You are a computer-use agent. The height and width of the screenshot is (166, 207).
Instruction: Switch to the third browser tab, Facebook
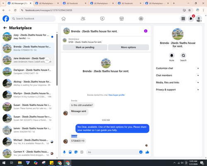pyautogui.click(x=75, y=3)
